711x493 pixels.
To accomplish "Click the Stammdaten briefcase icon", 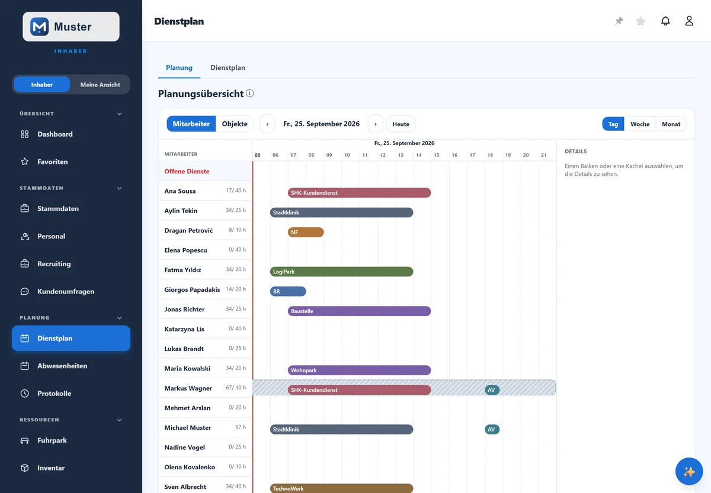I will click(25, 209).
